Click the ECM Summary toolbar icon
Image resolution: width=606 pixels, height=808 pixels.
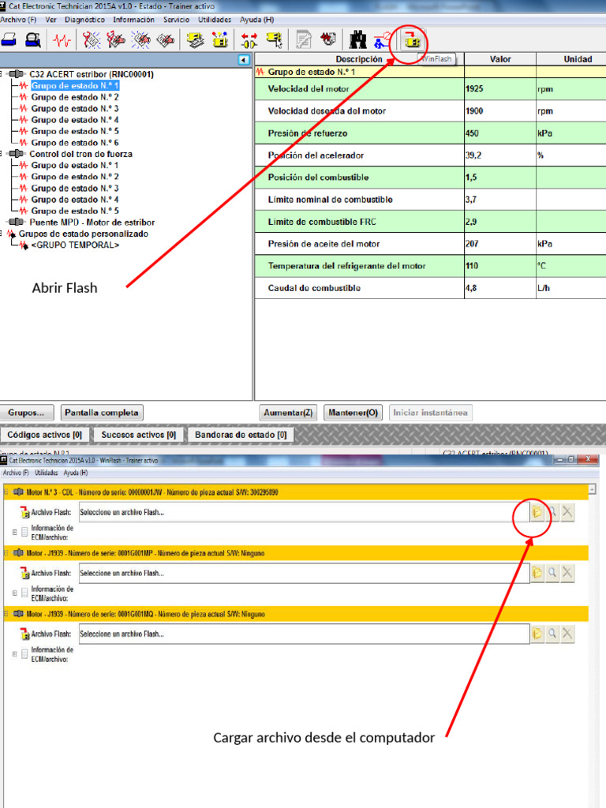[196, 39]
